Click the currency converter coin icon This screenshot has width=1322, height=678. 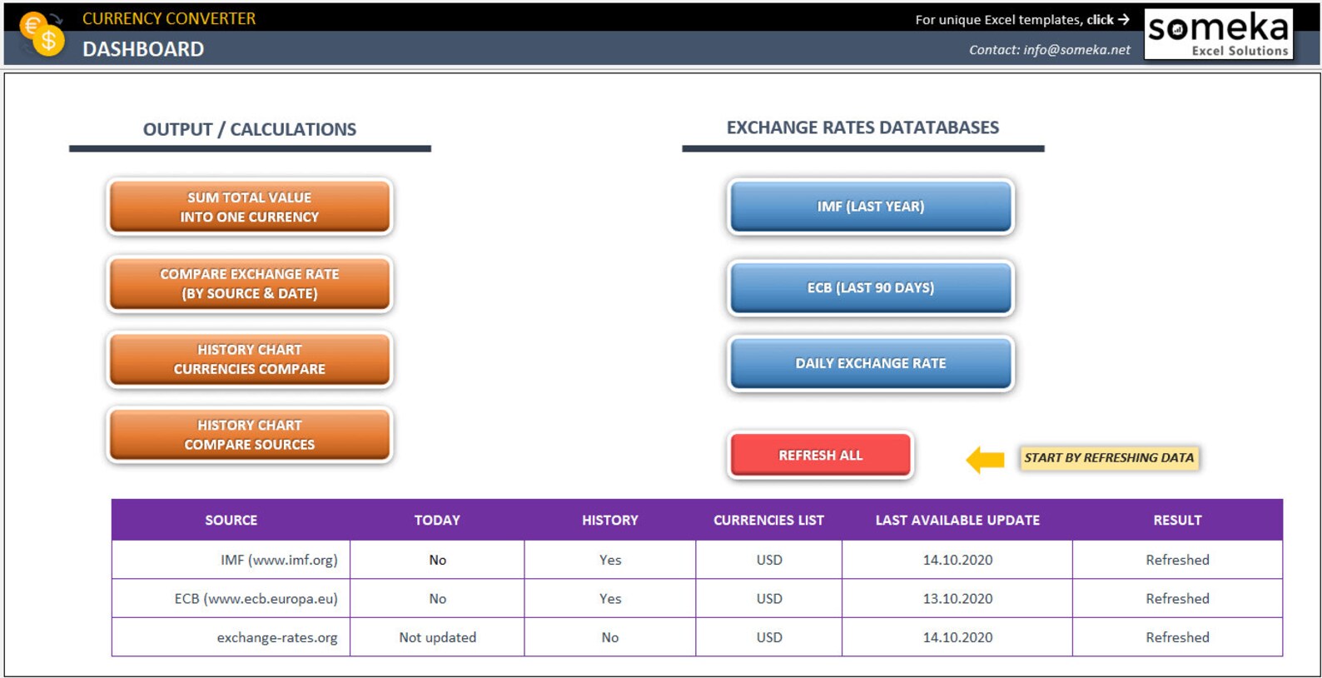pyautogui.click(x=42, y=34)
